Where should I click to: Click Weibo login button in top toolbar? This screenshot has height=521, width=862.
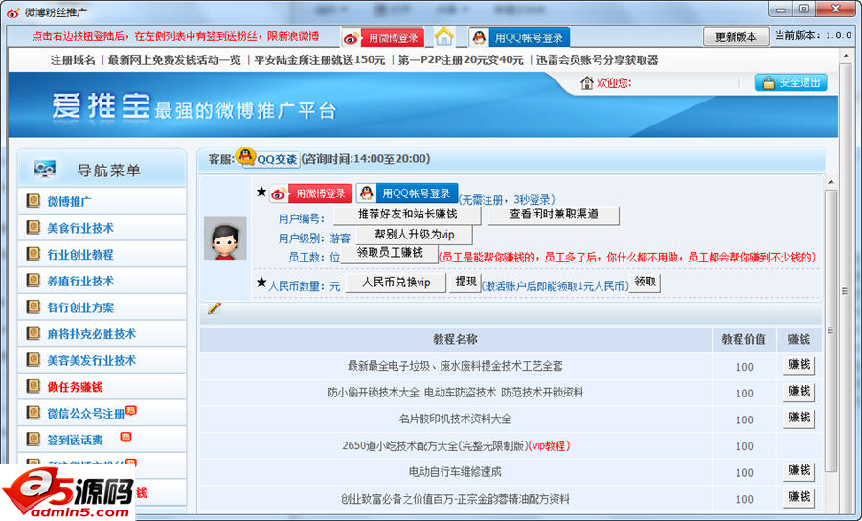(382, 38)
